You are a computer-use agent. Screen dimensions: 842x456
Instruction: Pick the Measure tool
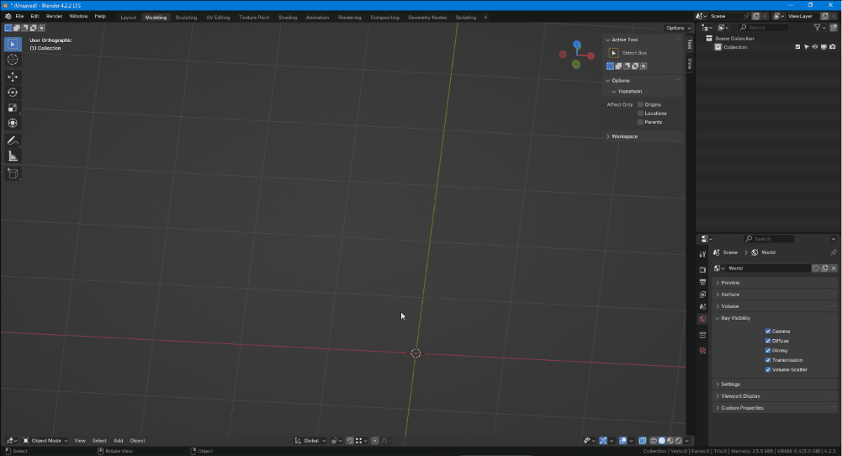click(x=13, y=156)
